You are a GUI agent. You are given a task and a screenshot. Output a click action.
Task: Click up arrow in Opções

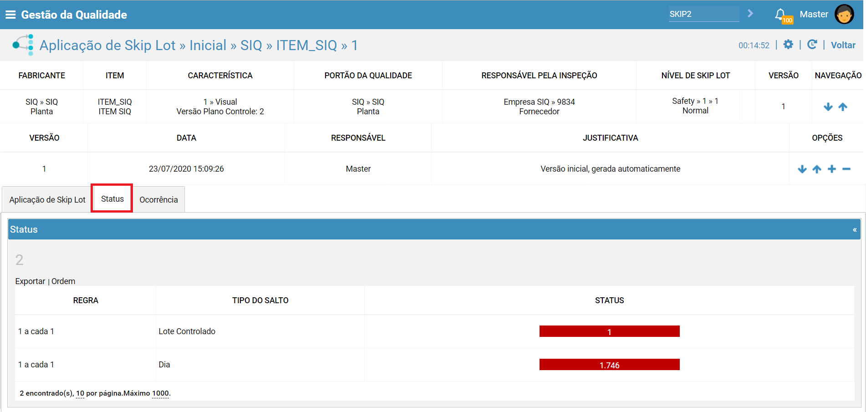[817, 169]
